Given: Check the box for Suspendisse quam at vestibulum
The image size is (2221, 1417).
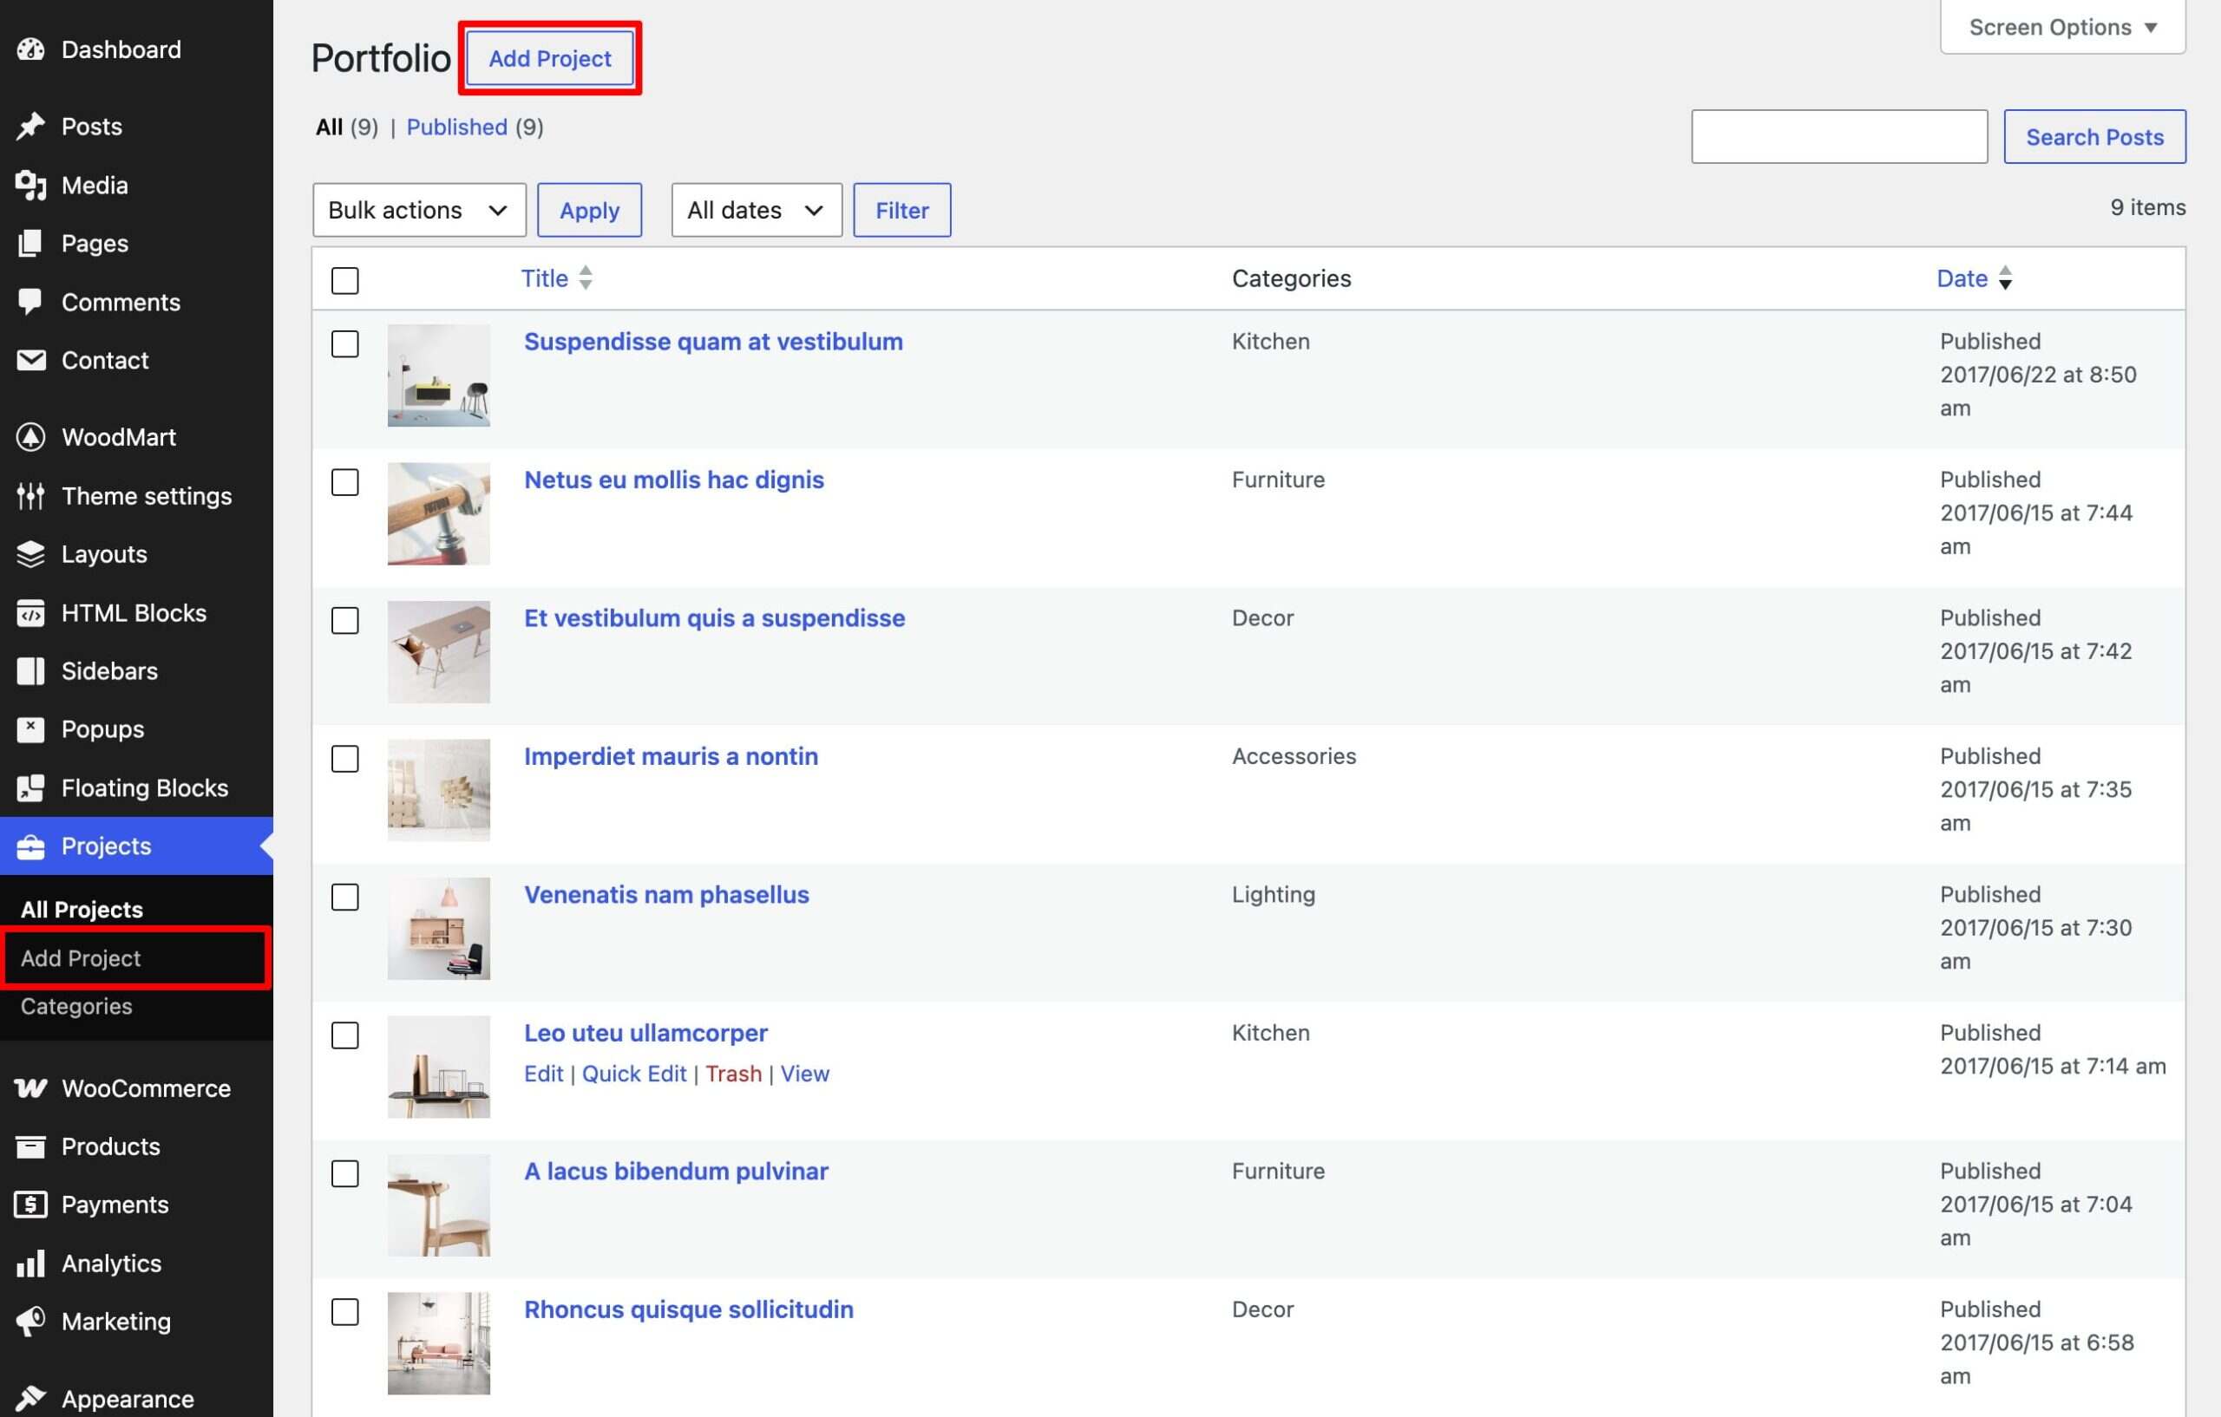Looking at the screenshot, I should click(345, 344).
